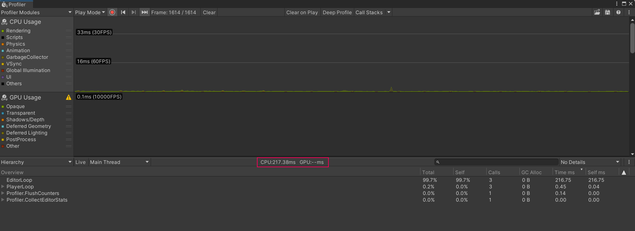Jump to the current frame

coord(145,12)
